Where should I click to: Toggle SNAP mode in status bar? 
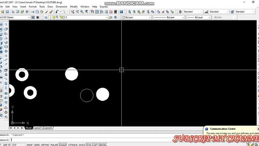click(x=30, y=145)
